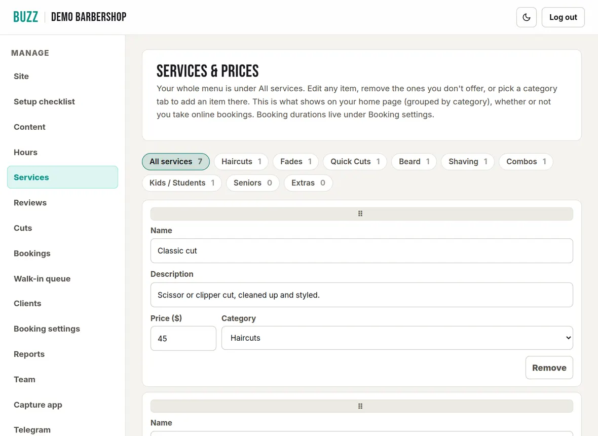Log out of the account
Screen dimensions: 598x436
tap(563, 17)
